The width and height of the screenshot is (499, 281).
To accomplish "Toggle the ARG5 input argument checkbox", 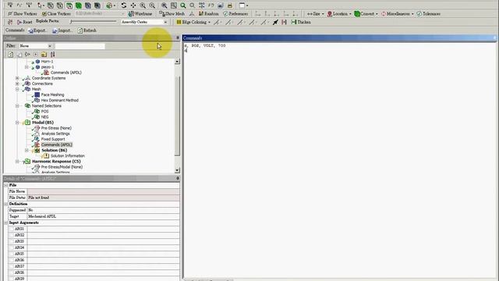I will (12, 254).
